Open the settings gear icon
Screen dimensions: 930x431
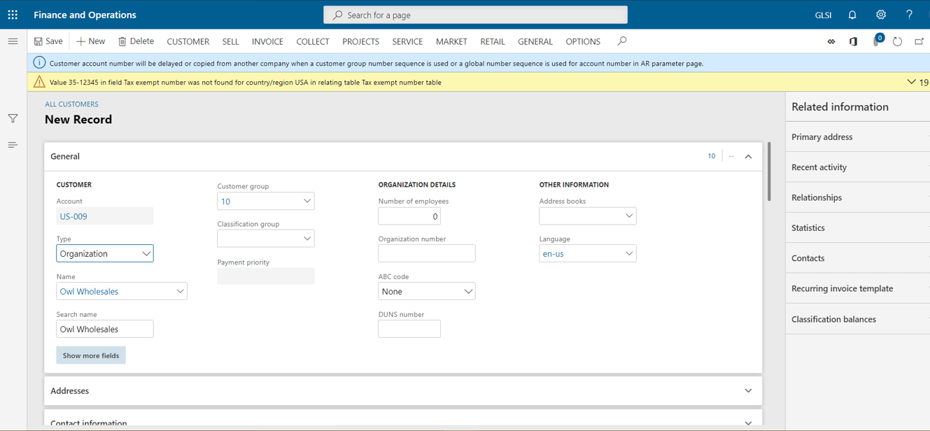[881, 15]
